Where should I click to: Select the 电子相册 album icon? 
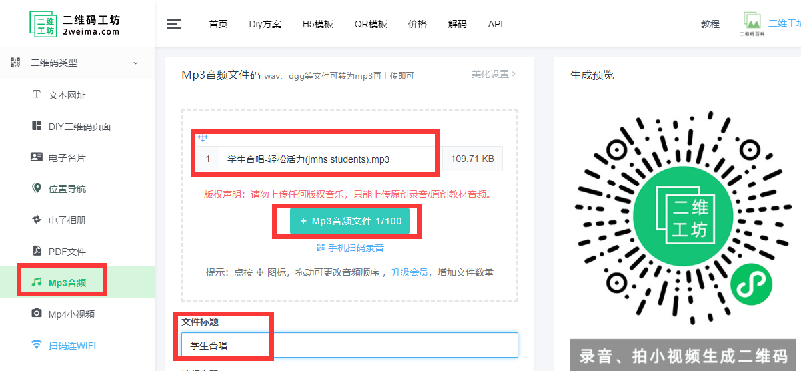point(37,220)
